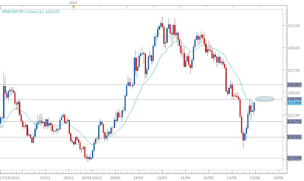The width and height of the screenshot is (304, 181).
Task: Click the 29/02 date axis label
Action: 138,178
